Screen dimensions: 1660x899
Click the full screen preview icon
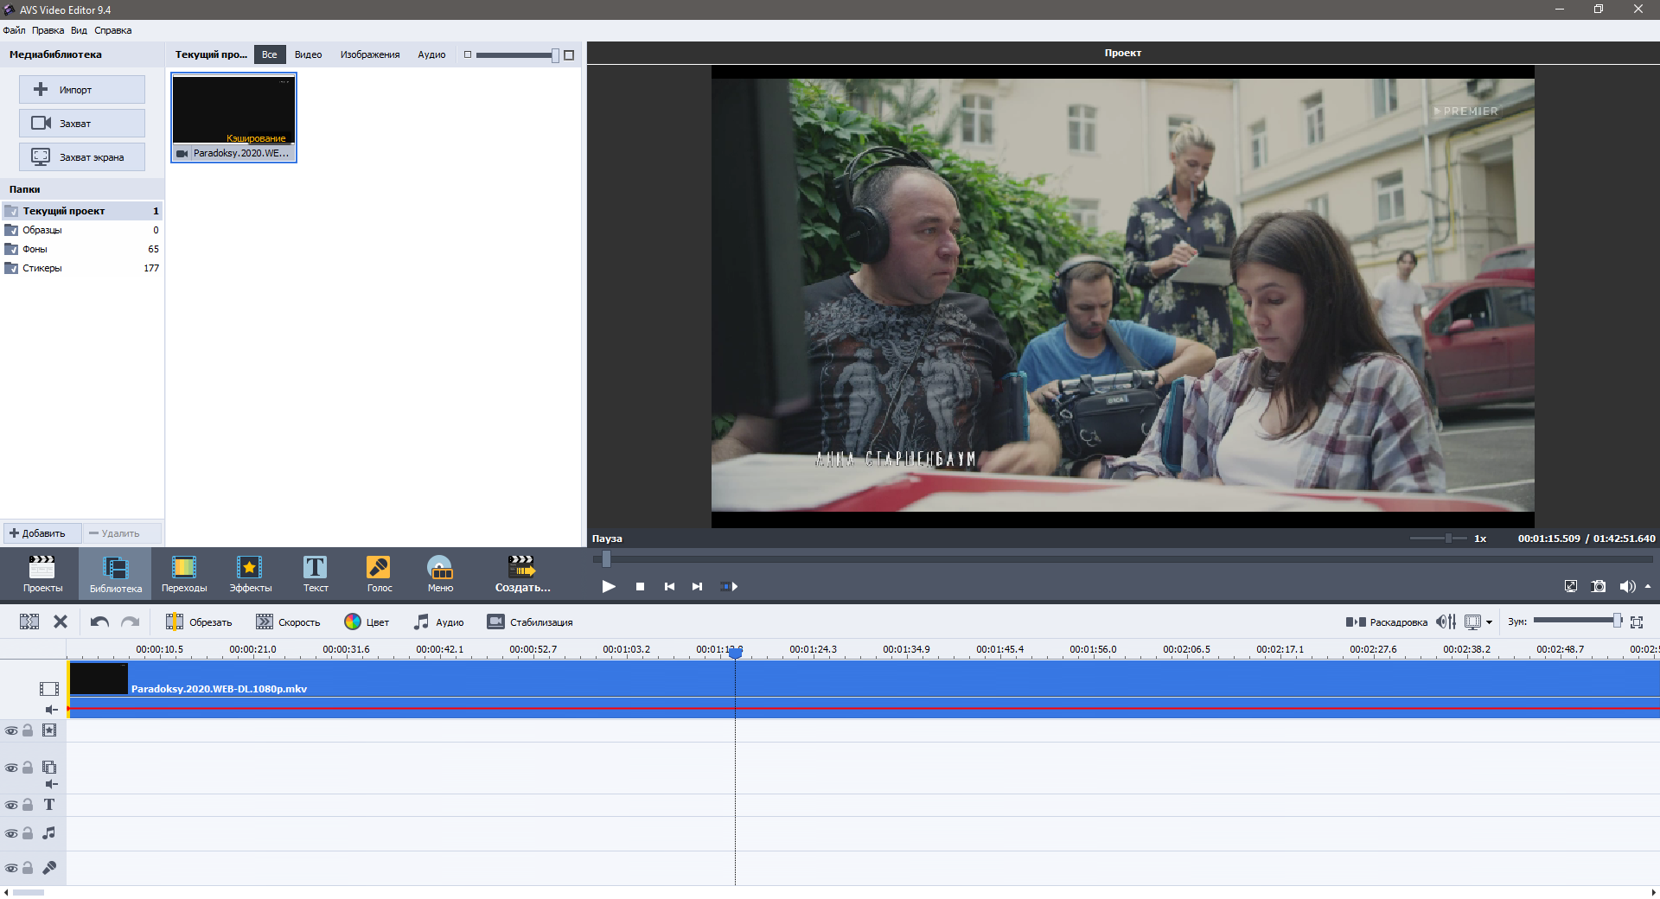point(1571,586)
